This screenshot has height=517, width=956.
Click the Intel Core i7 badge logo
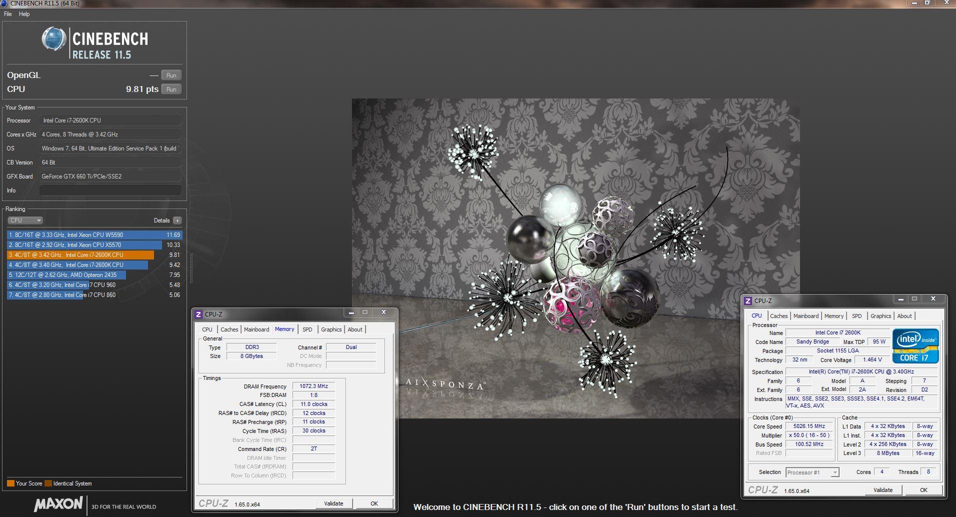[915, 345]
